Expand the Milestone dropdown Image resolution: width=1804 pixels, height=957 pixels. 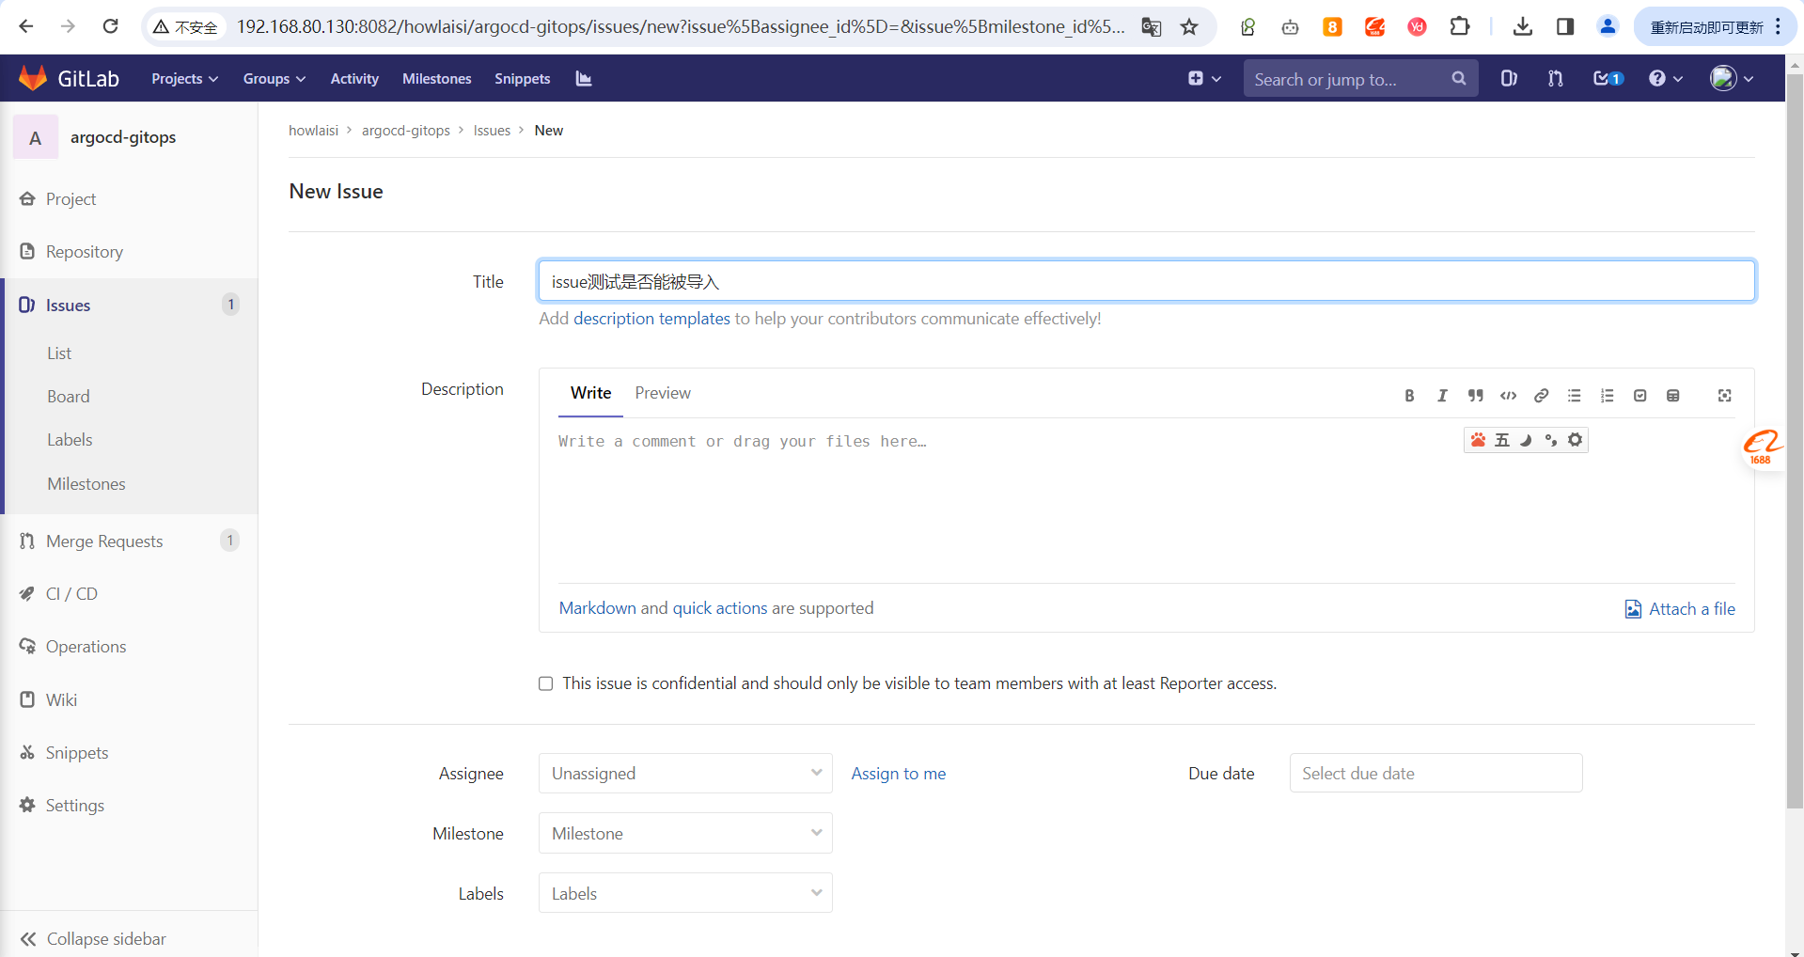684,834
